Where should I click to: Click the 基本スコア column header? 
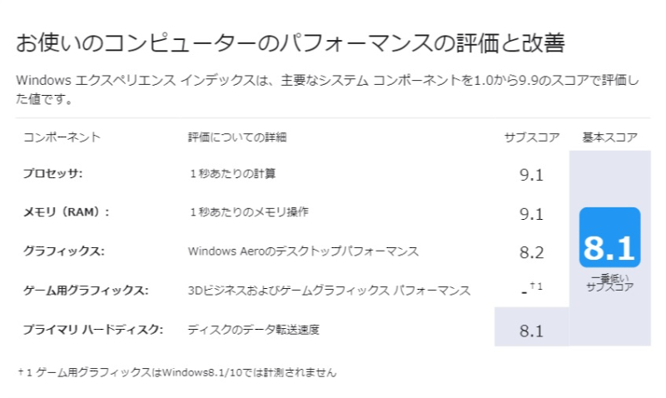tap(610, 137)
